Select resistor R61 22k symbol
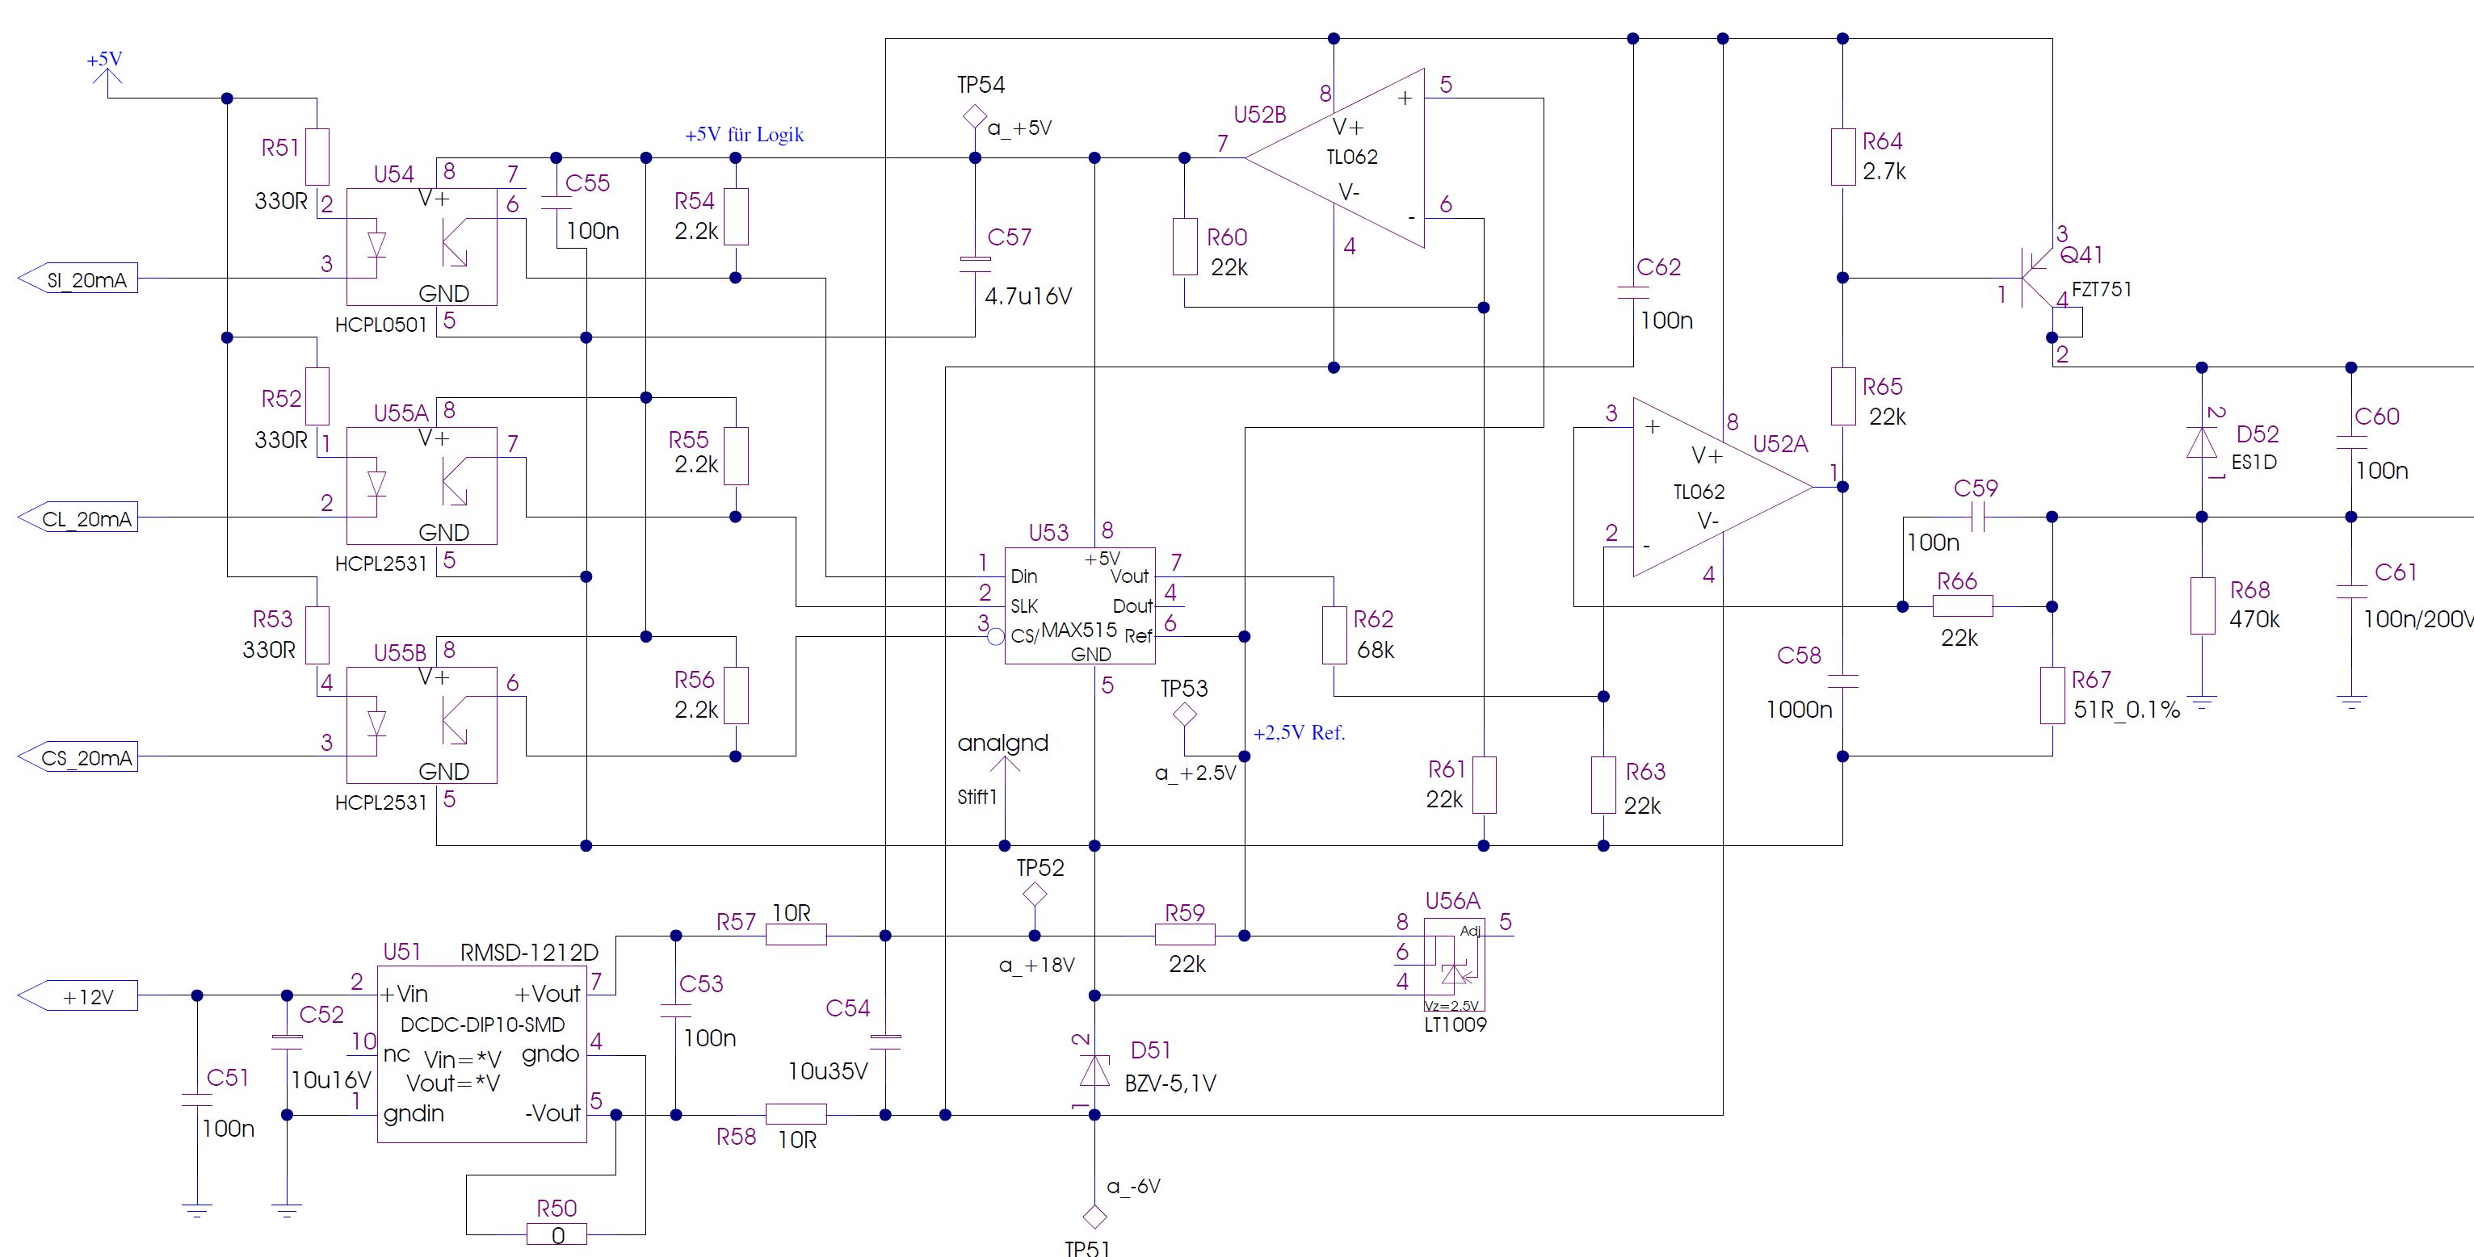2474x1257 pixels. [1484, 786]
